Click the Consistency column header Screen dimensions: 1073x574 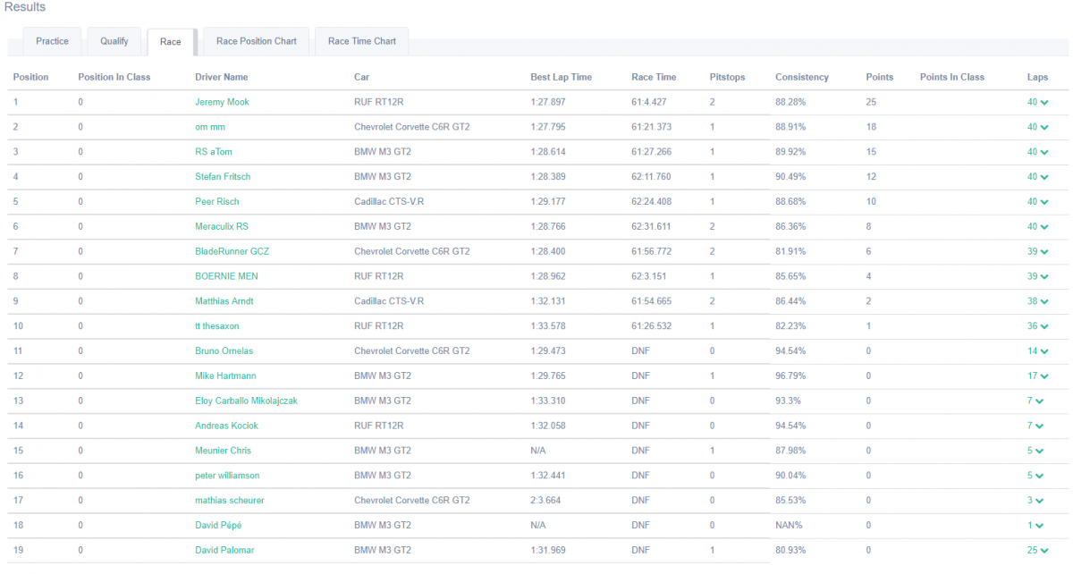801,78
